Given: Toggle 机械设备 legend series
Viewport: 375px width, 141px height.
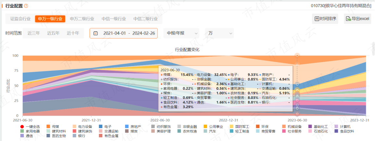Looking at the screenshot, I should tap(292, 127).
